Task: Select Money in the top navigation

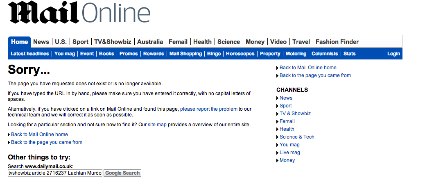Action: (x=255, y=42)
